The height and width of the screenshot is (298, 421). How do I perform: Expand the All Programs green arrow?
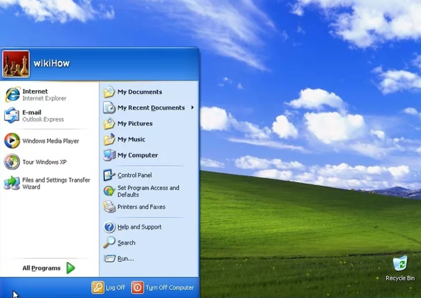70,268
